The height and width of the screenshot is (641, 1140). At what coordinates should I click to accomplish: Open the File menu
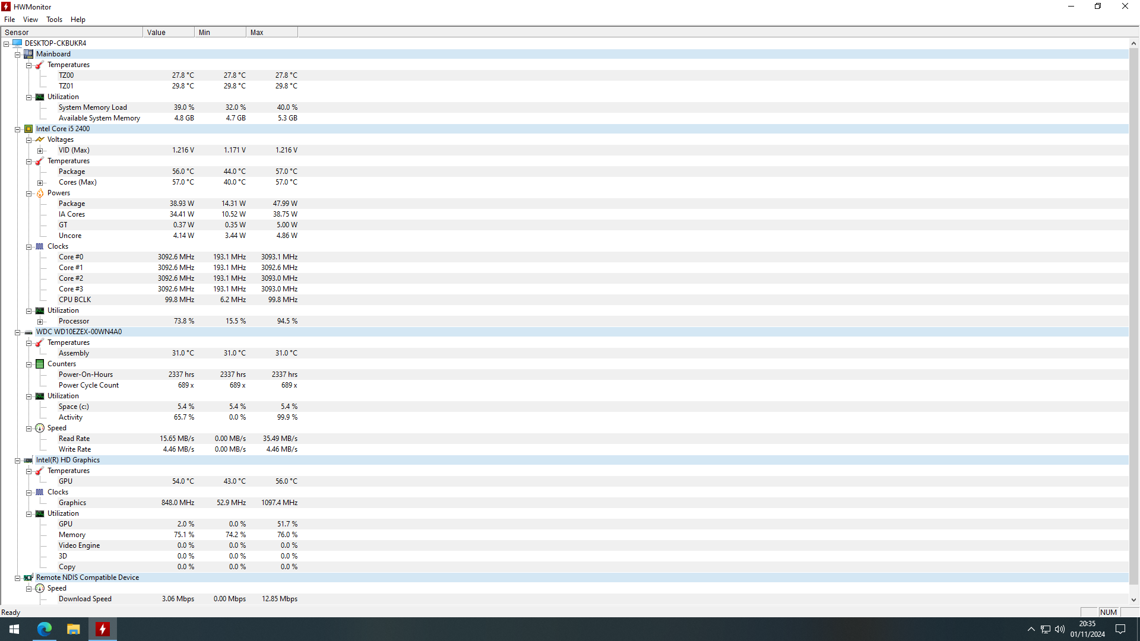9,20
